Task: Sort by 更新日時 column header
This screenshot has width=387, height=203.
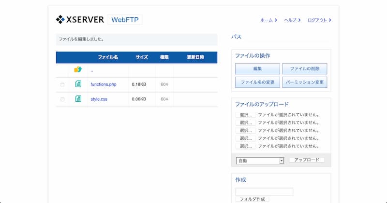Action: click(x=195, y=57)
